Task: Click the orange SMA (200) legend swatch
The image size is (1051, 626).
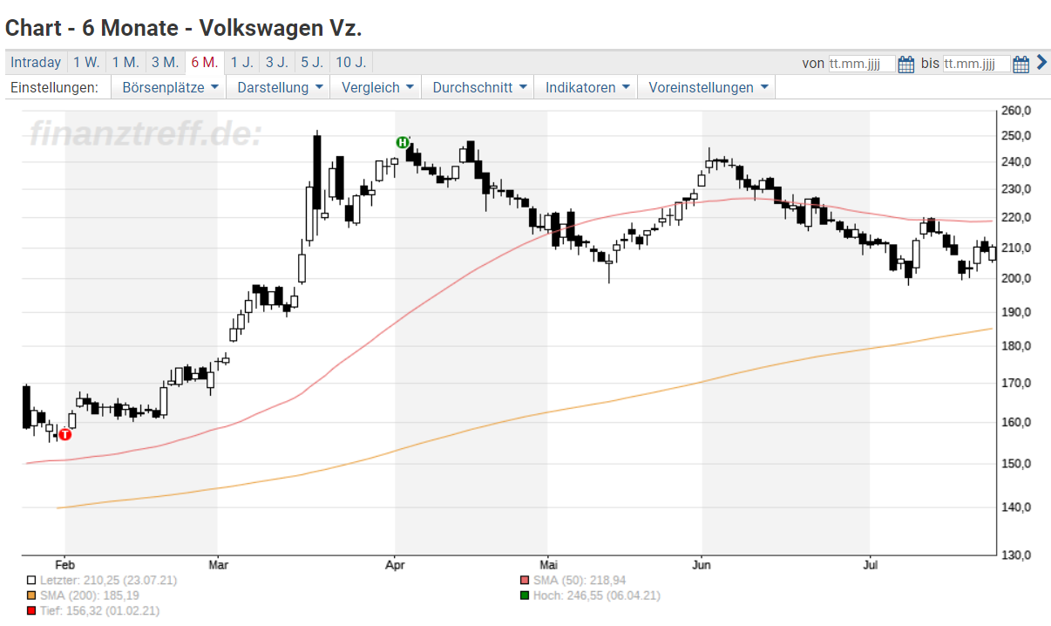Action: click(x=31, y=595)
